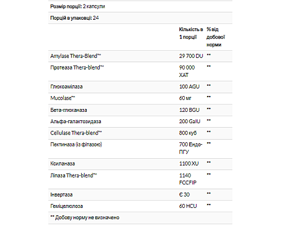Click the 29 700 DU amount value

(191, 56)
